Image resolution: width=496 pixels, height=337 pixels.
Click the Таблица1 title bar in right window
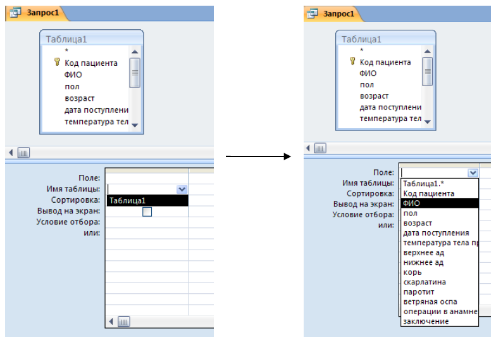pos(386,38)
